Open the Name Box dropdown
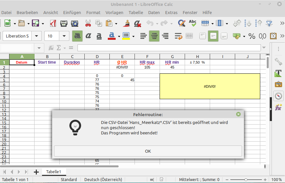The image size is (285, 183). (x=39, y=48)
